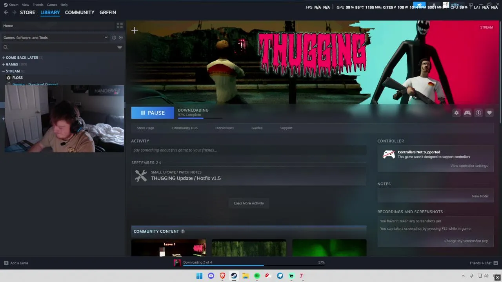Open the View menu
Screen dimensions: 502x282
[x=25, y=5]
